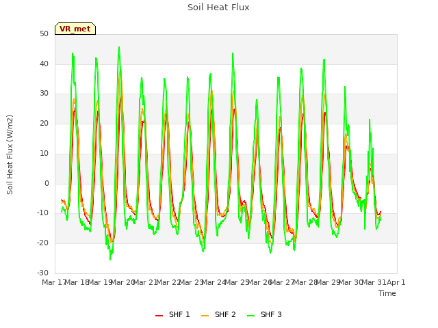Click the -20 y-axis tick label
The height and width of the screenshot is (328, 438).
pyautogui.click(x=42, y=243)
